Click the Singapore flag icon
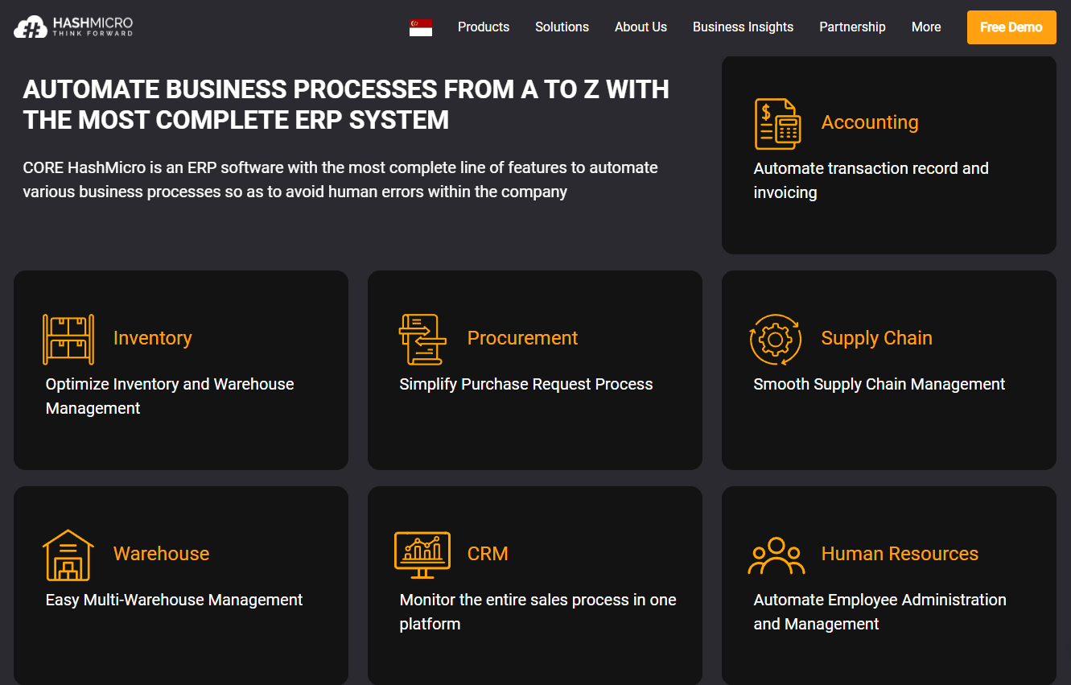This screenshot has width=1071, height=685. [x=421, y=27]
